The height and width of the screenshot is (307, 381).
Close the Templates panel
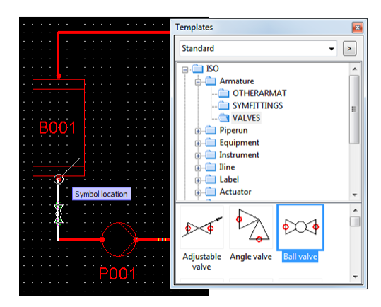point(358,28)
